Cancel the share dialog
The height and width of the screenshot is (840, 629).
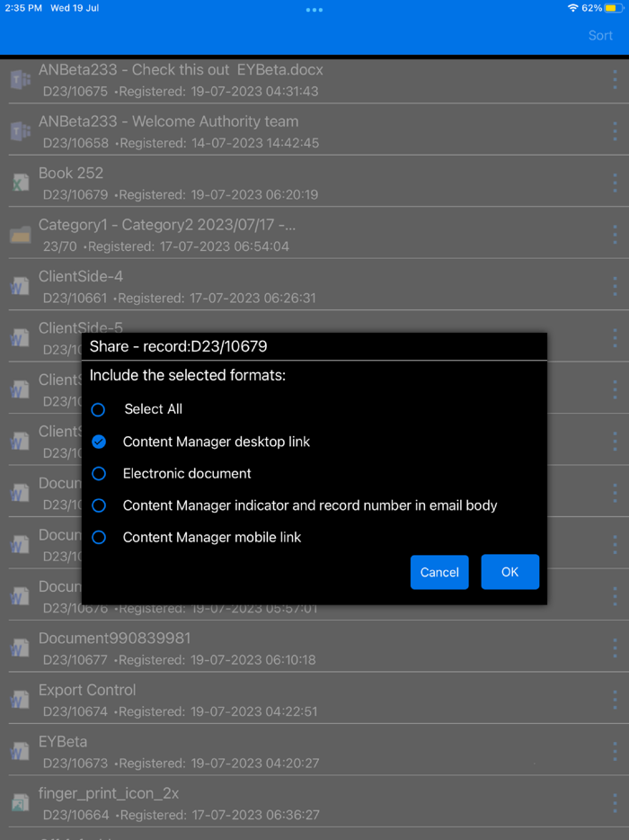click(x=439, y=572)
